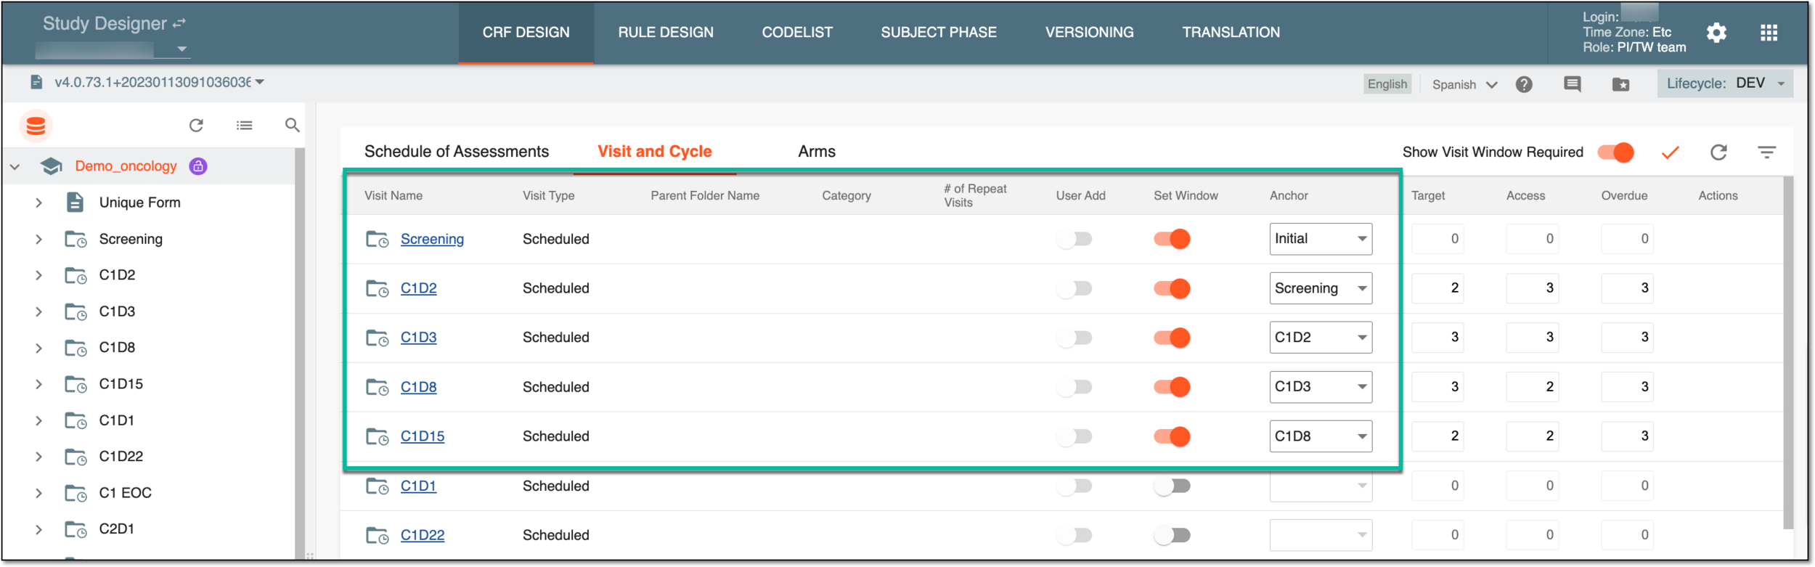Image resolution: width=1815 pixels, height=567 pixels.
Task: Open the Anchor dropdown showing Screening
Action: point(1321,288)
